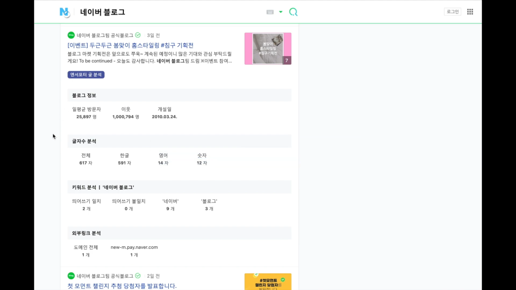
Task: Click the 블로그 정보 section header
Action: [179, 95]
